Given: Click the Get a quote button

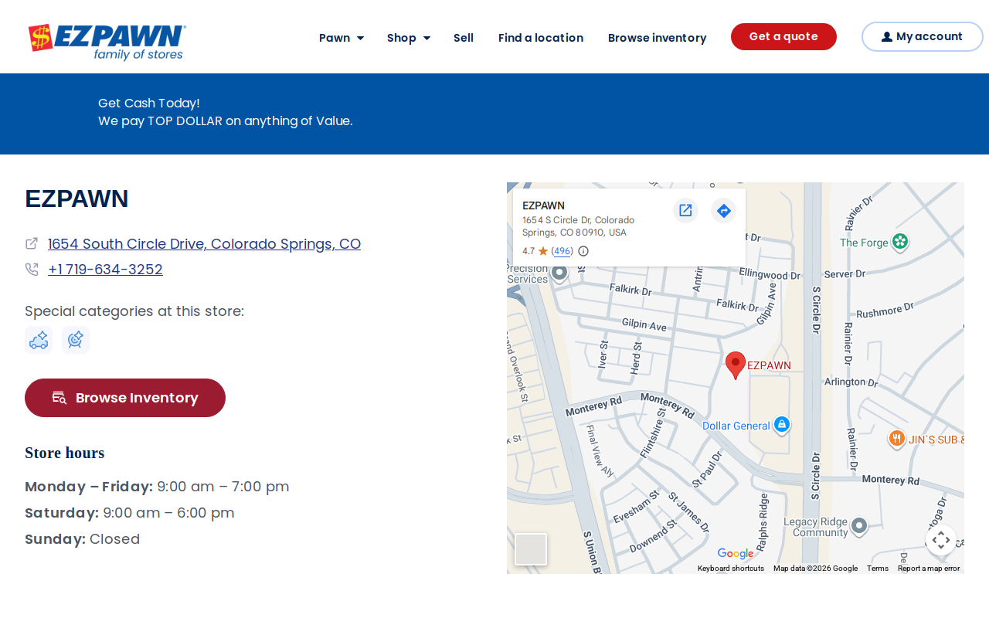Looking at the screenshot, I should [783, 36].
